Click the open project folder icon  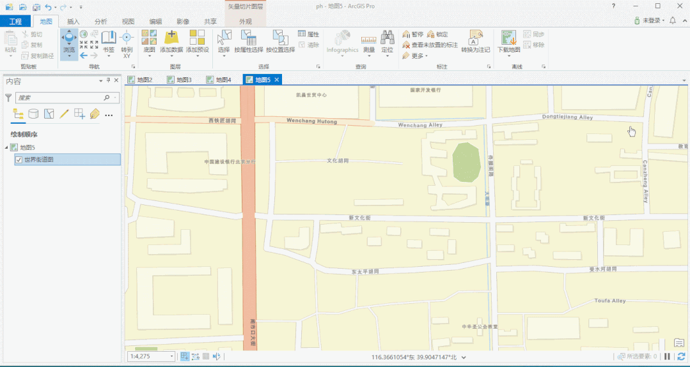pos(23,6)
